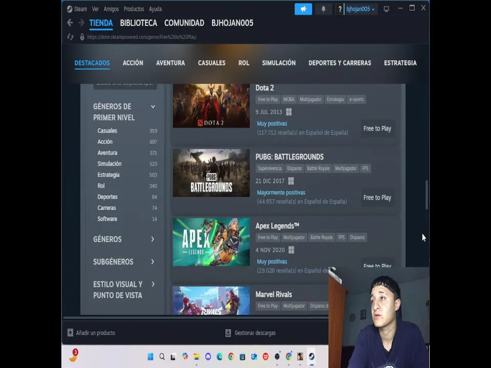This screenshot has height=368, width=491.
Task: Click Free to Play button for Dota 2
Action: point(377,129)
